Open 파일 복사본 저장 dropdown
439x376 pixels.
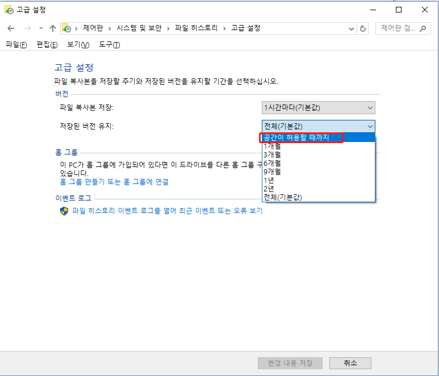[x=319, y=107]
